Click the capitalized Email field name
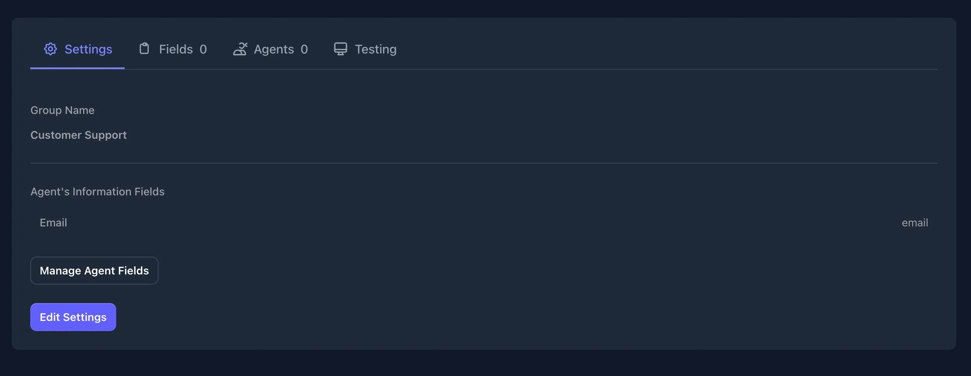The width and height of the screenshot is (971, 376). [53, 223]
